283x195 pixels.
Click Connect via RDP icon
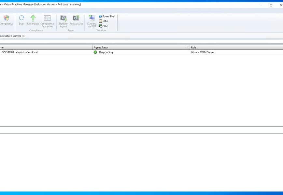click(x=92, y=18)
